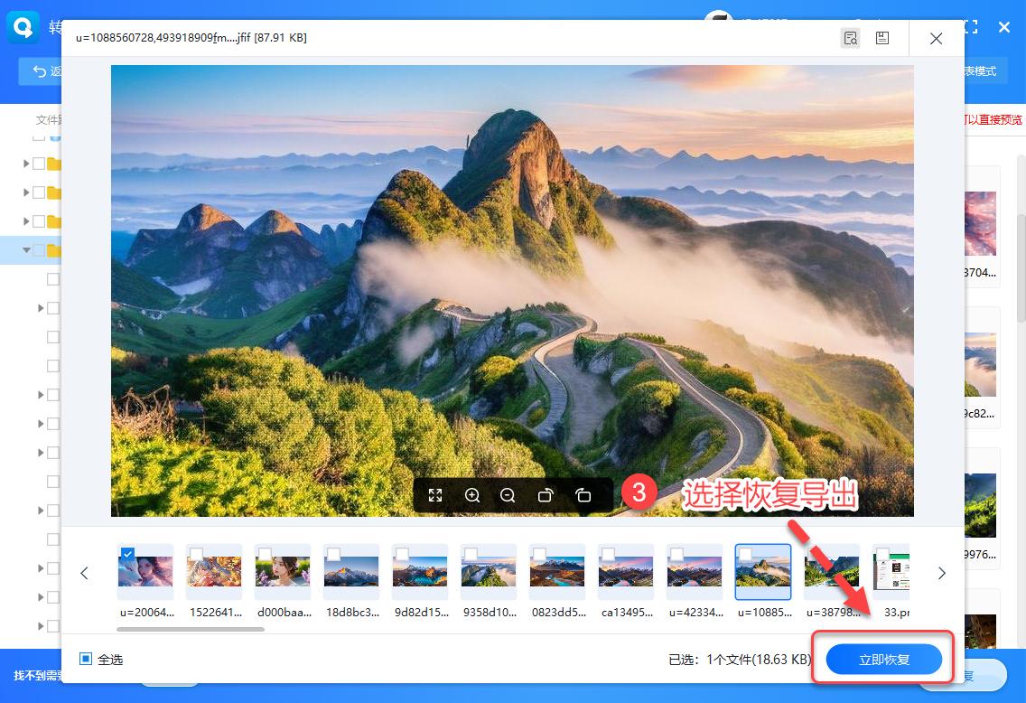The image size is (1026, 703).
Task: Click the fullscreen icon in image toolbar
Action: coord(435,495)
